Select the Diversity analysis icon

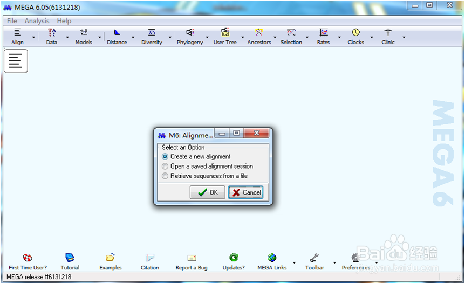152,32
